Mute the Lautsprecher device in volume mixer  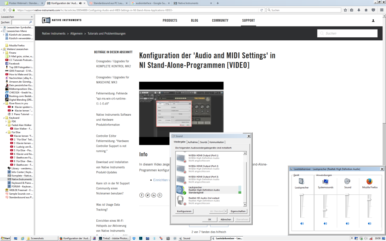click(x=302, y=224)
